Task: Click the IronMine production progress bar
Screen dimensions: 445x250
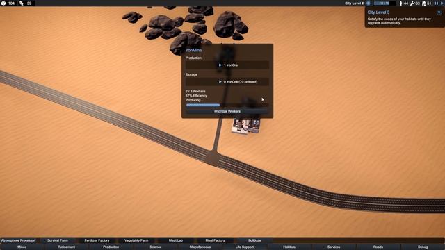Action: coord(227,105)
